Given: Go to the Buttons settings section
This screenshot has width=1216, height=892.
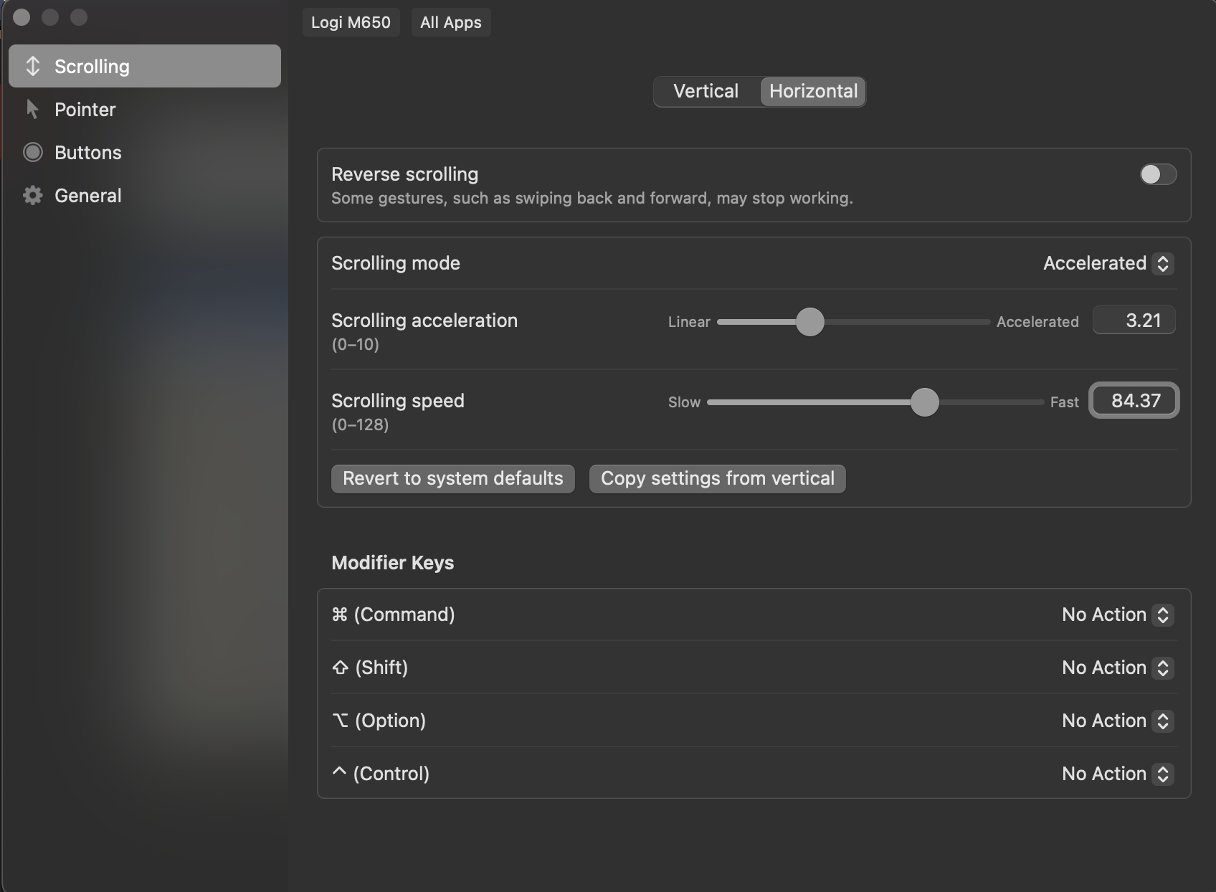Looking at the screenshot, I should pos(145,152).
